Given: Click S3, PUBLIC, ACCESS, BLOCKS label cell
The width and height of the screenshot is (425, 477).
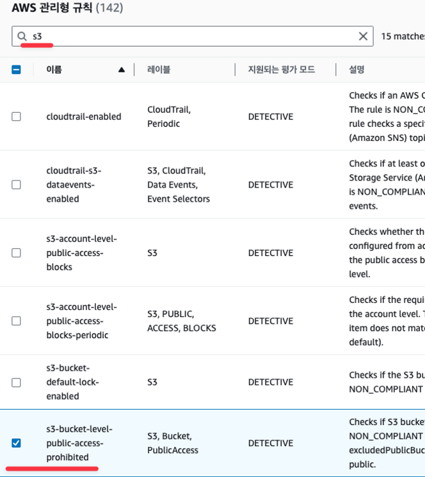Looking at the screenshot, I should [x=182, y=321].
